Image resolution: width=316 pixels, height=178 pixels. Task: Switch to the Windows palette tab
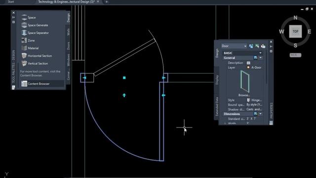[69, 60]
